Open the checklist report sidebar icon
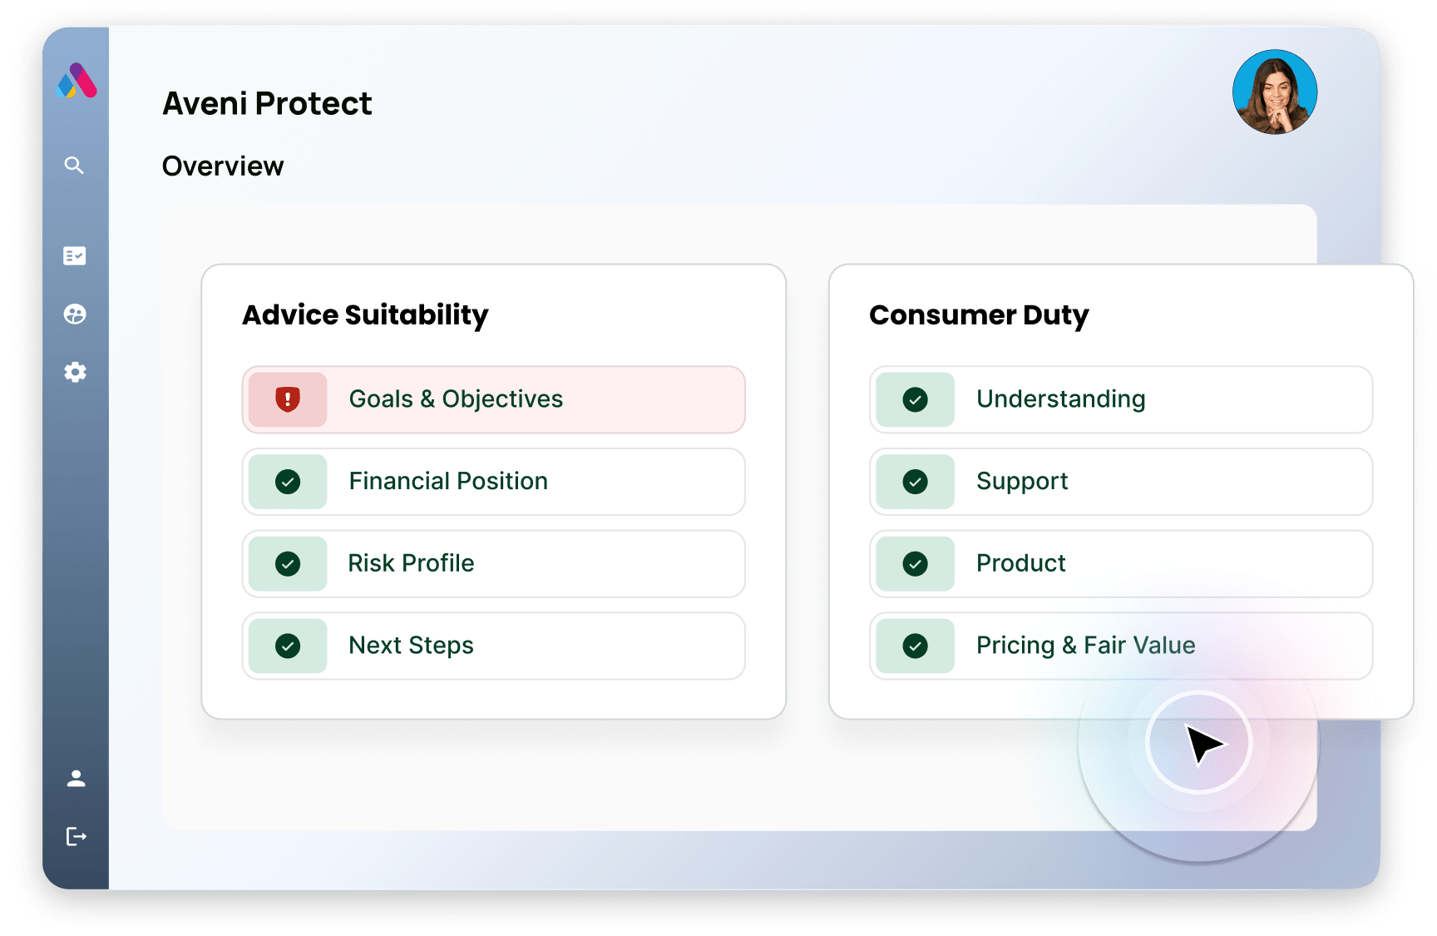This screenshot has height=936, width=1437. 75,255
